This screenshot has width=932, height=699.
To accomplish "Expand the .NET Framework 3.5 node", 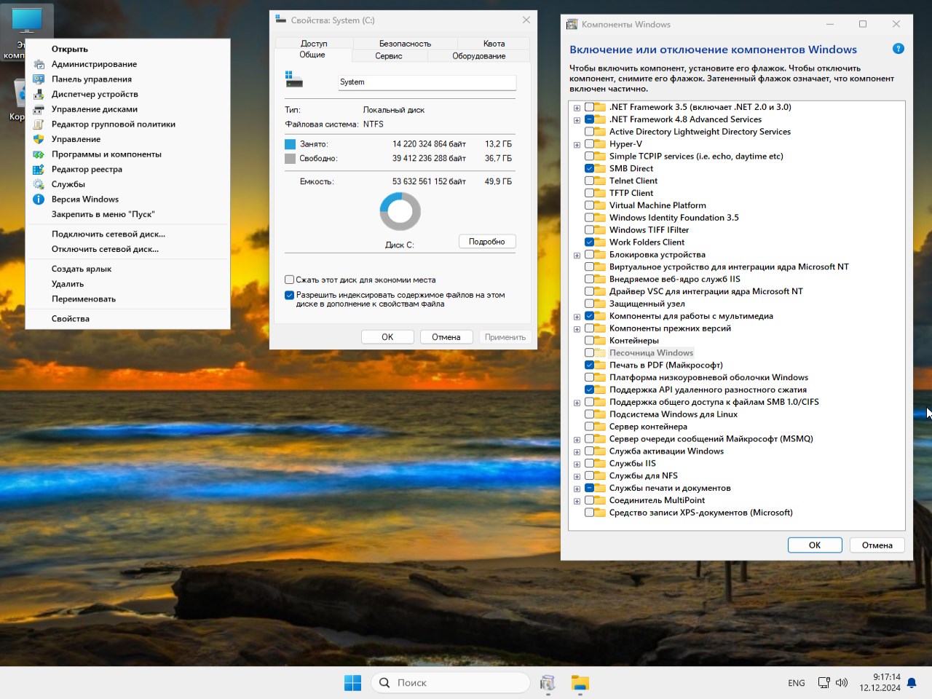I will 577,107.
